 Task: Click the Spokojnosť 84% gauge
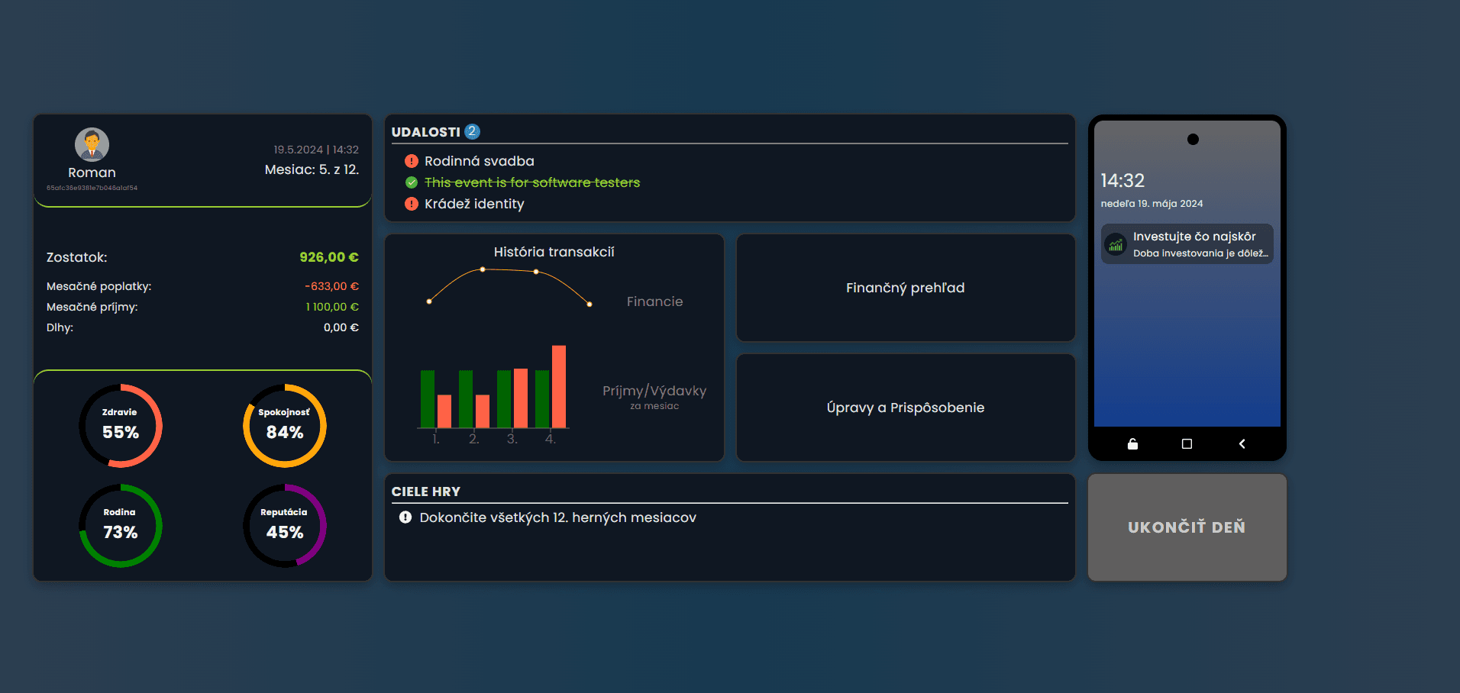tap(285, 426)
